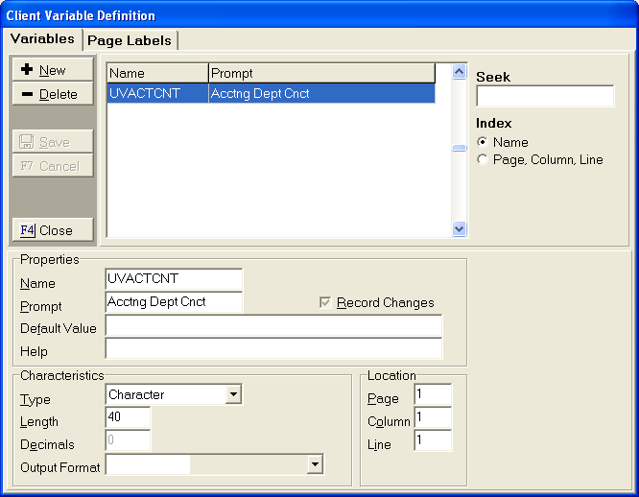Click the New button with plus icon
Viewport: 639px width, 497px height.
tap(52, 70)
